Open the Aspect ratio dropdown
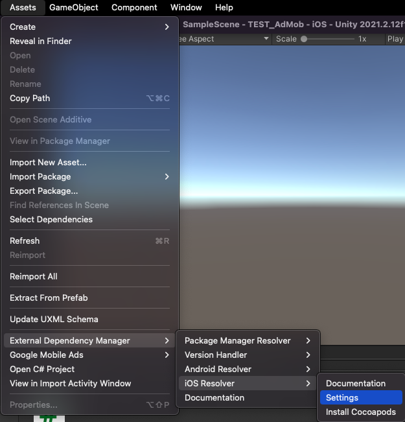Image resolution: width=405 pixels, height=422 pixels. click(x=225, y=39)
